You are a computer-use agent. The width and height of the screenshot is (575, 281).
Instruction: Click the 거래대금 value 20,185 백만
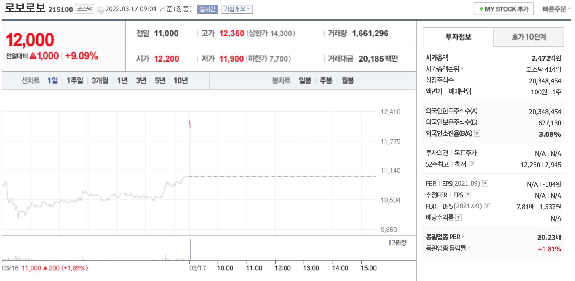coord(378,59)
